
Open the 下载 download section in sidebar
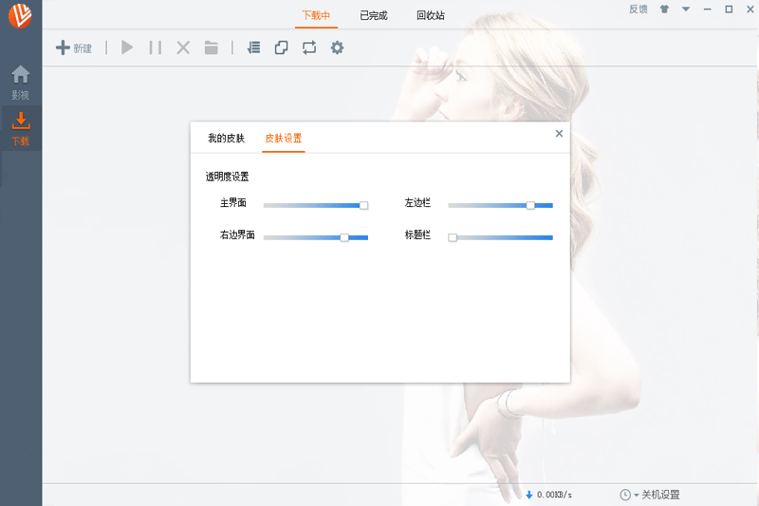(20, 129)
